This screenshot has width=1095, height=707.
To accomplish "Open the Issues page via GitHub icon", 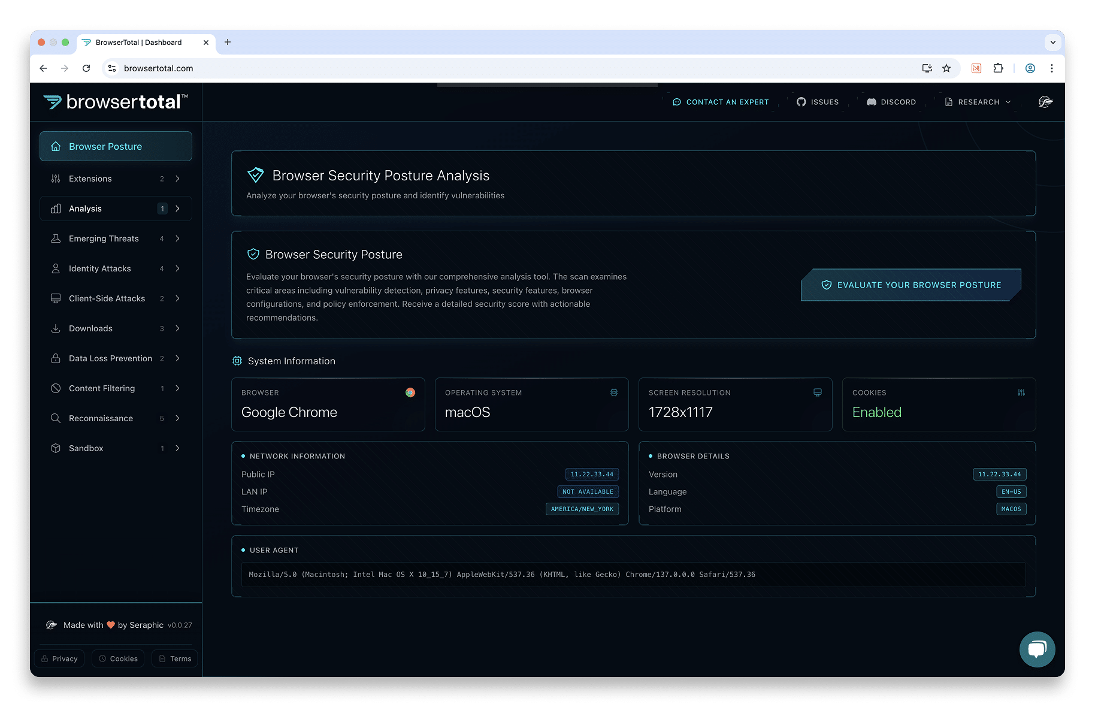I will [801, 102].
